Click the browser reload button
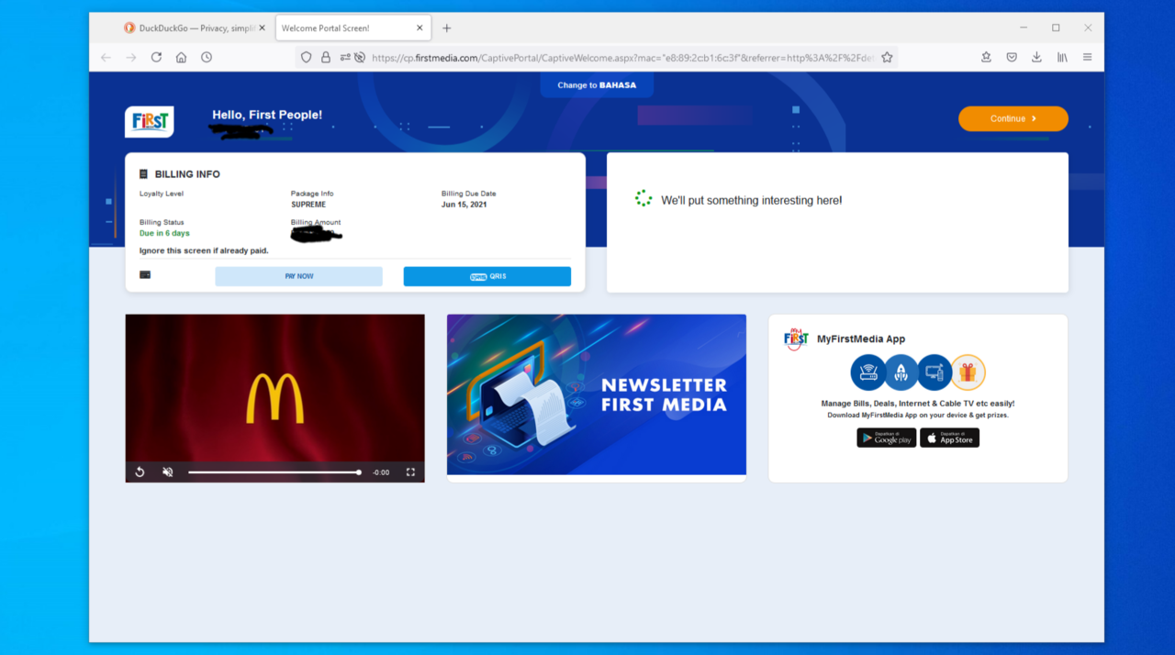This screenshot has height=655, width=1175. [x=156, y=57]
